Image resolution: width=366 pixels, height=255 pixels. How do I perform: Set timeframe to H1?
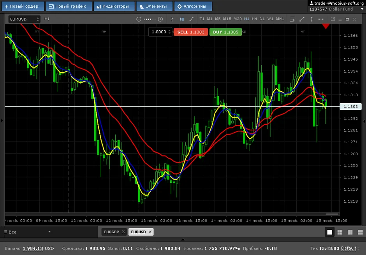(246, 19)
